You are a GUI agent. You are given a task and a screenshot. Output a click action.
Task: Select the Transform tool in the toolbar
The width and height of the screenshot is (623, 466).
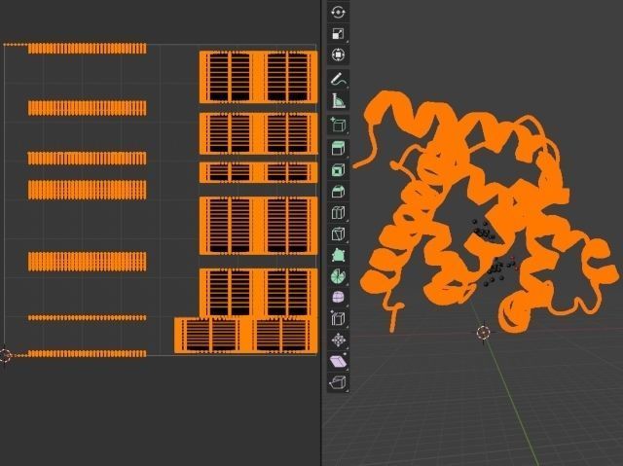pyautogui.click(x=338, y=54)
